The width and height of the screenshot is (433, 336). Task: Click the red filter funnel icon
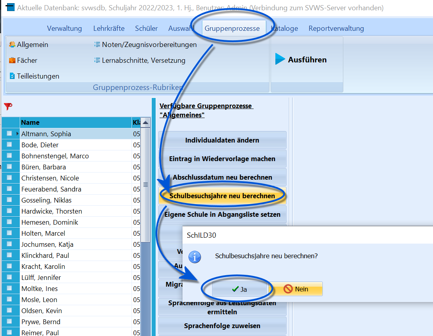(x=8, y=106)
